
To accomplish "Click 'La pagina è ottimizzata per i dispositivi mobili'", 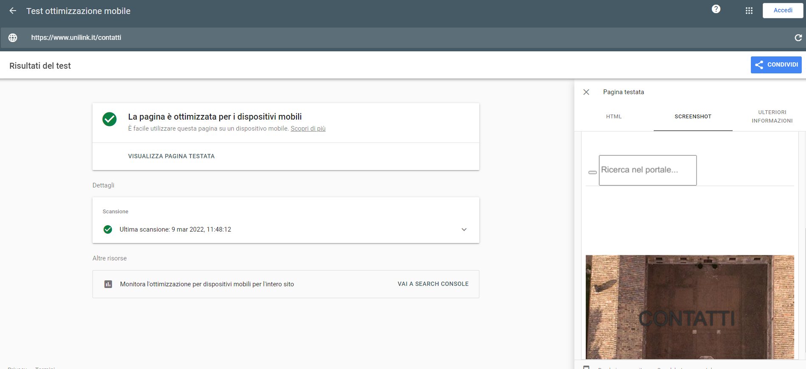I will pyautogui.click(x=215, y=117).
